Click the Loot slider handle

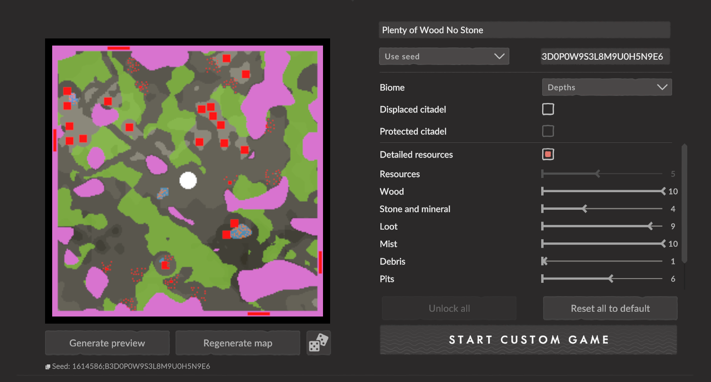pos(650,226)
